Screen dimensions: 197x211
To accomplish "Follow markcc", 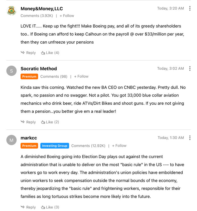I will point(119,146).
